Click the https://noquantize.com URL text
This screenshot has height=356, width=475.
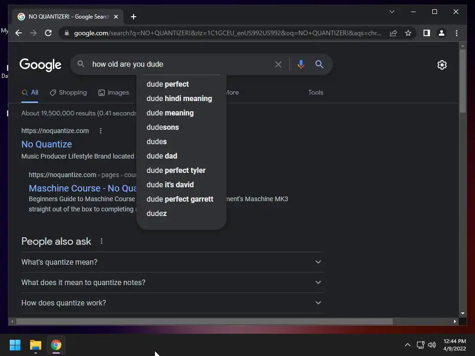point(55,131)
